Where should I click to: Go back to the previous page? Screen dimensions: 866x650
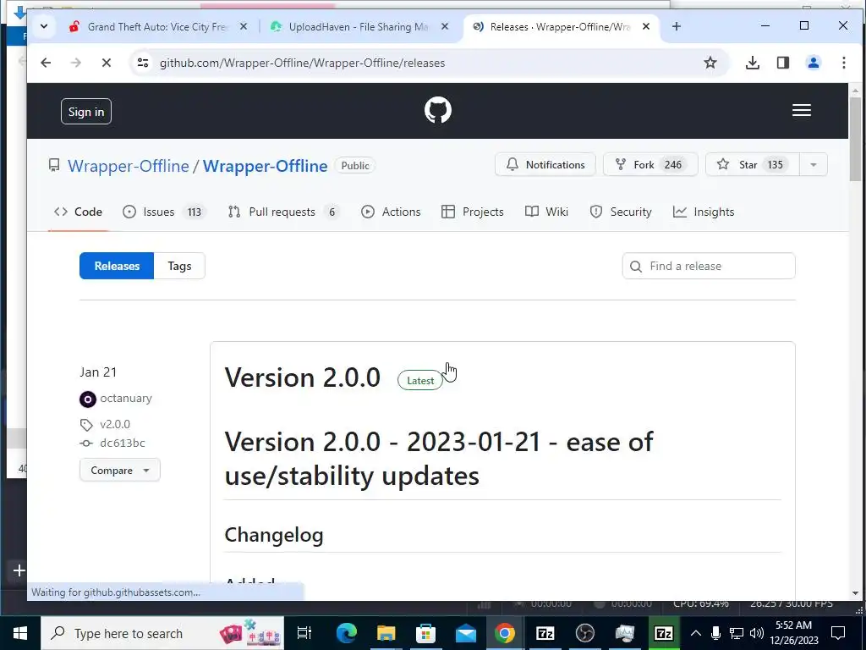click(46, 63)
